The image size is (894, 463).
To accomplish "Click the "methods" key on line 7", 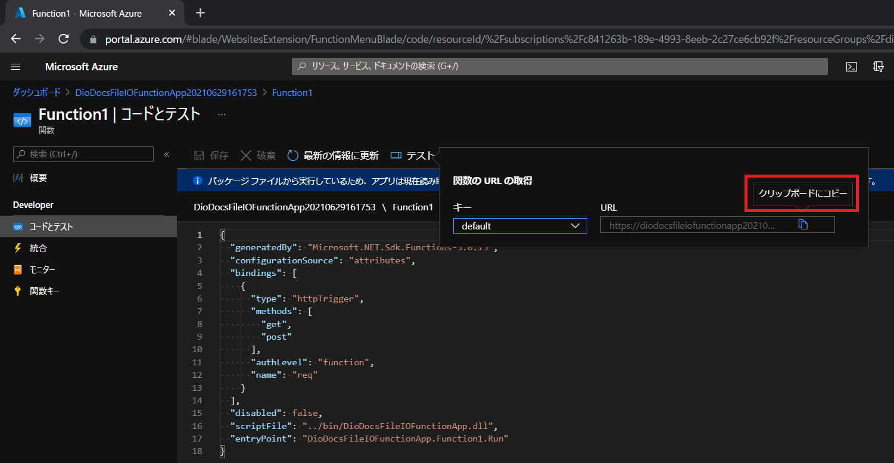I will coord(274,311).
